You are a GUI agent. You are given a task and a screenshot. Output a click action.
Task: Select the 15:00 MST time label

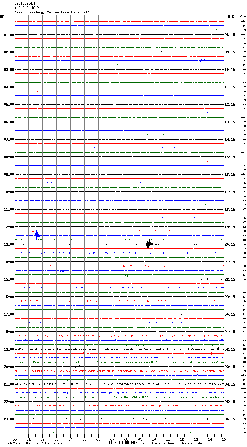tap(9, 279)
